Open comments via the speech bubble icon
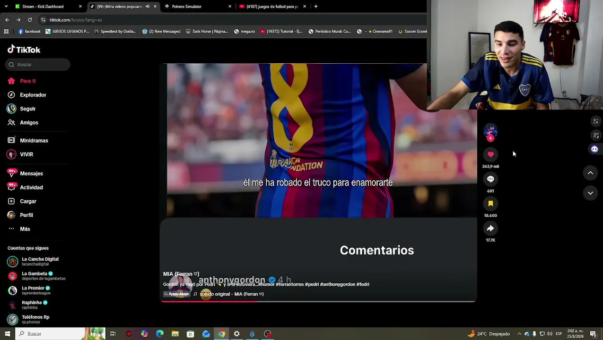 coord(490,179)
